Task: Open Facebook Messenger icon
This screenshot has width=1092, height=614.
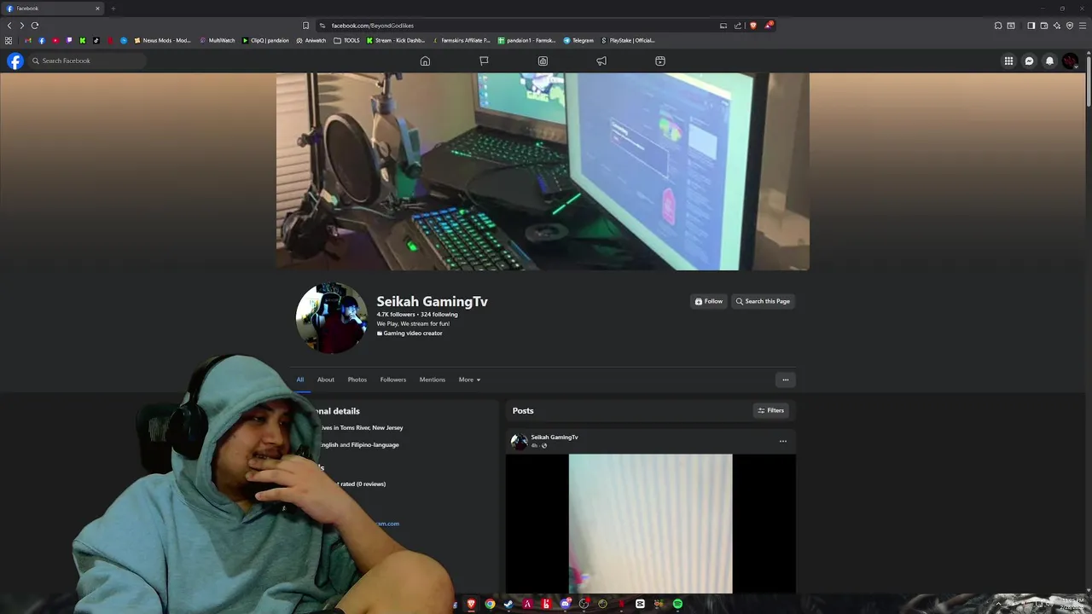Action: click(x=1029, y=61)
